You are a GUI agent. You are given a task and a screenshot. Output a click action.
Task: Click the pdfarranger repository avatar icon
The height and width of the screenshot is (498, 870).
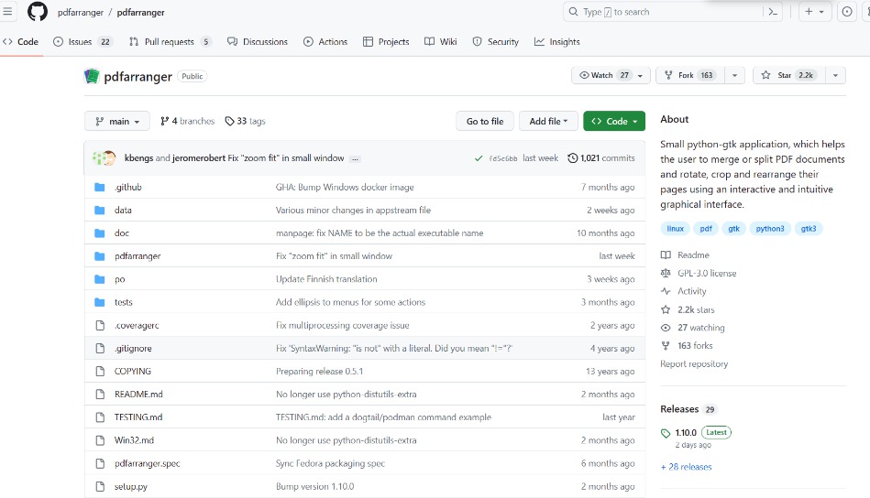92,76
